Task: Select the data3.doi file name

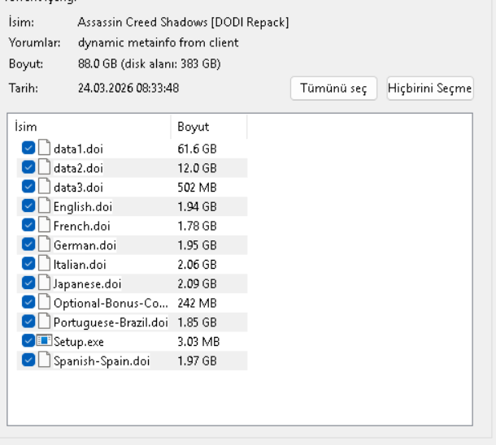Action: (78, 188)
